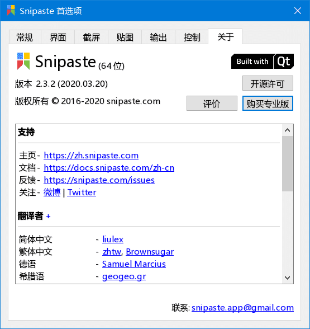Click the vertical scrollbar thumb

pyautogui.click(x=287, y=163)
